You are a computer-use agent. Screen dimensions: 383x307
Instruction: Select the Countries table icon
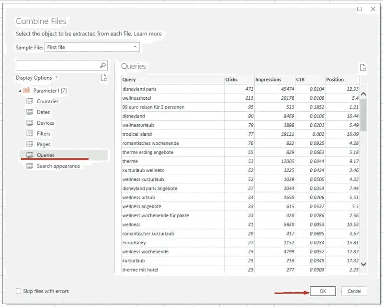(30, 101)
